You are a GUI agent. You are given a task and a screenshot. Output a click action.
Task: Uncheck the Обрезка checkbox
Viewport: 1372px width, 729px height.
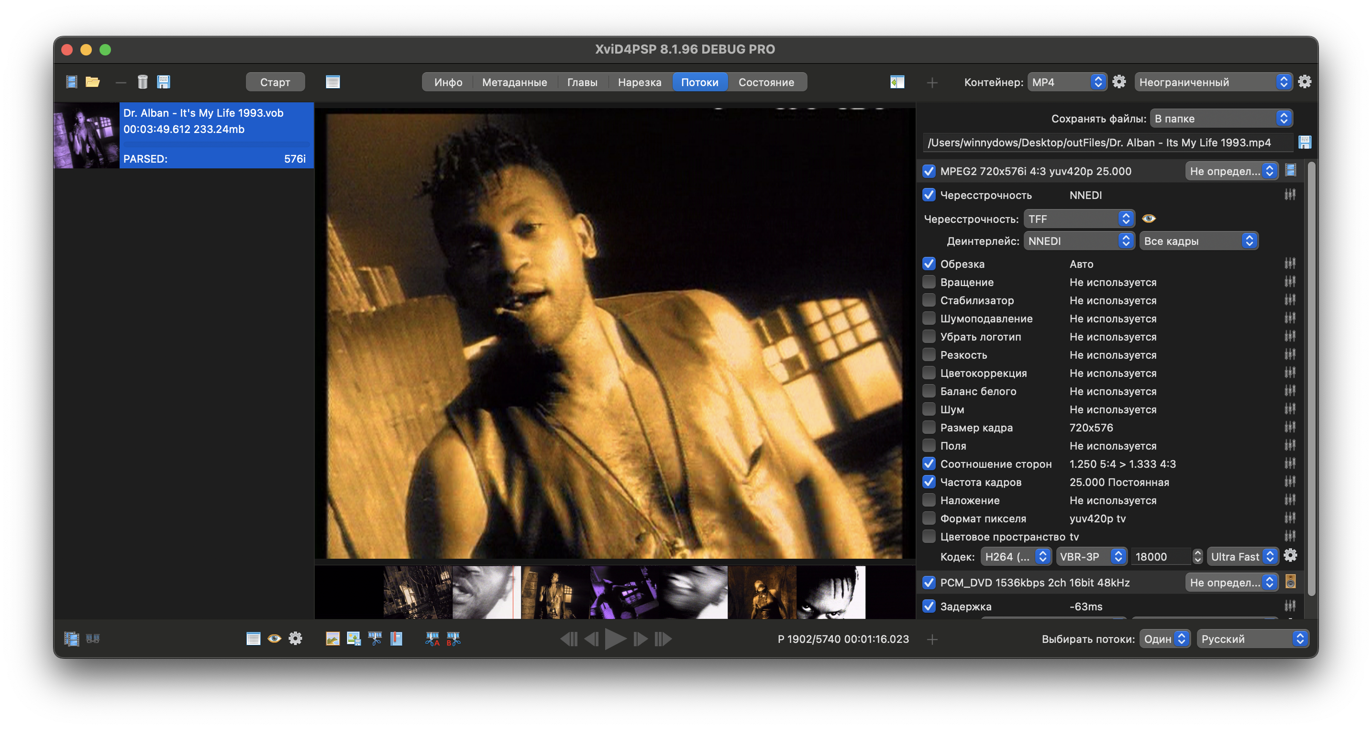point(929,264)
